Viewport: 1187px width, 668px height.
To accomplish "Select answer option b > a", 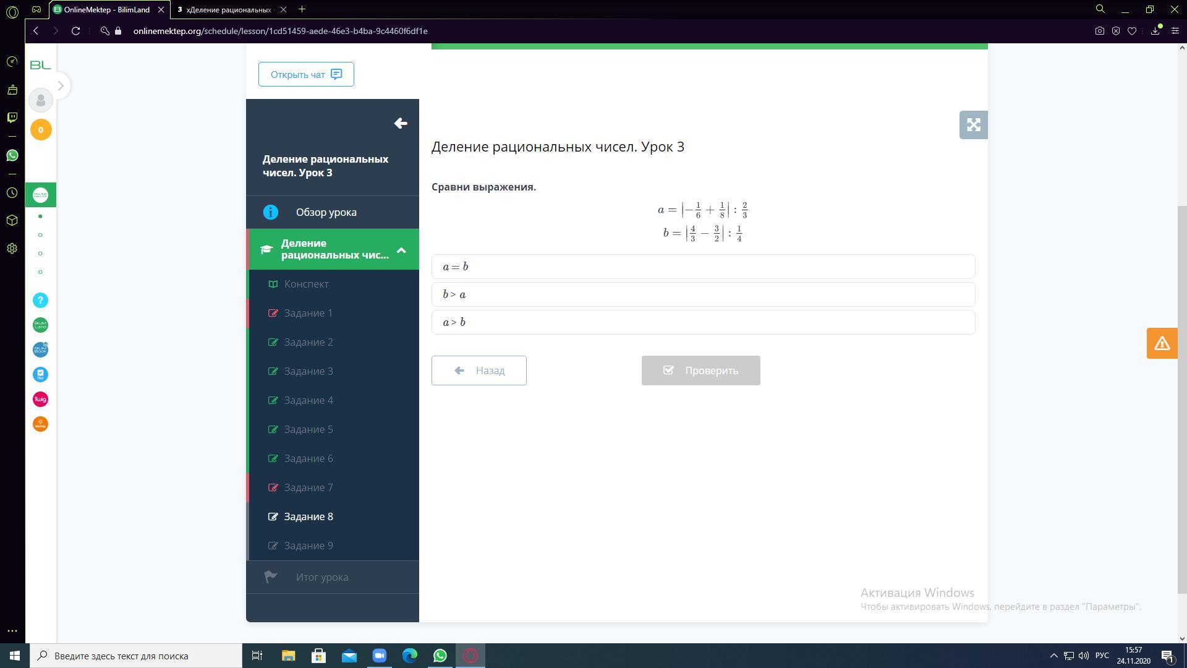I will pyautogui.click(x=703, y=294).
